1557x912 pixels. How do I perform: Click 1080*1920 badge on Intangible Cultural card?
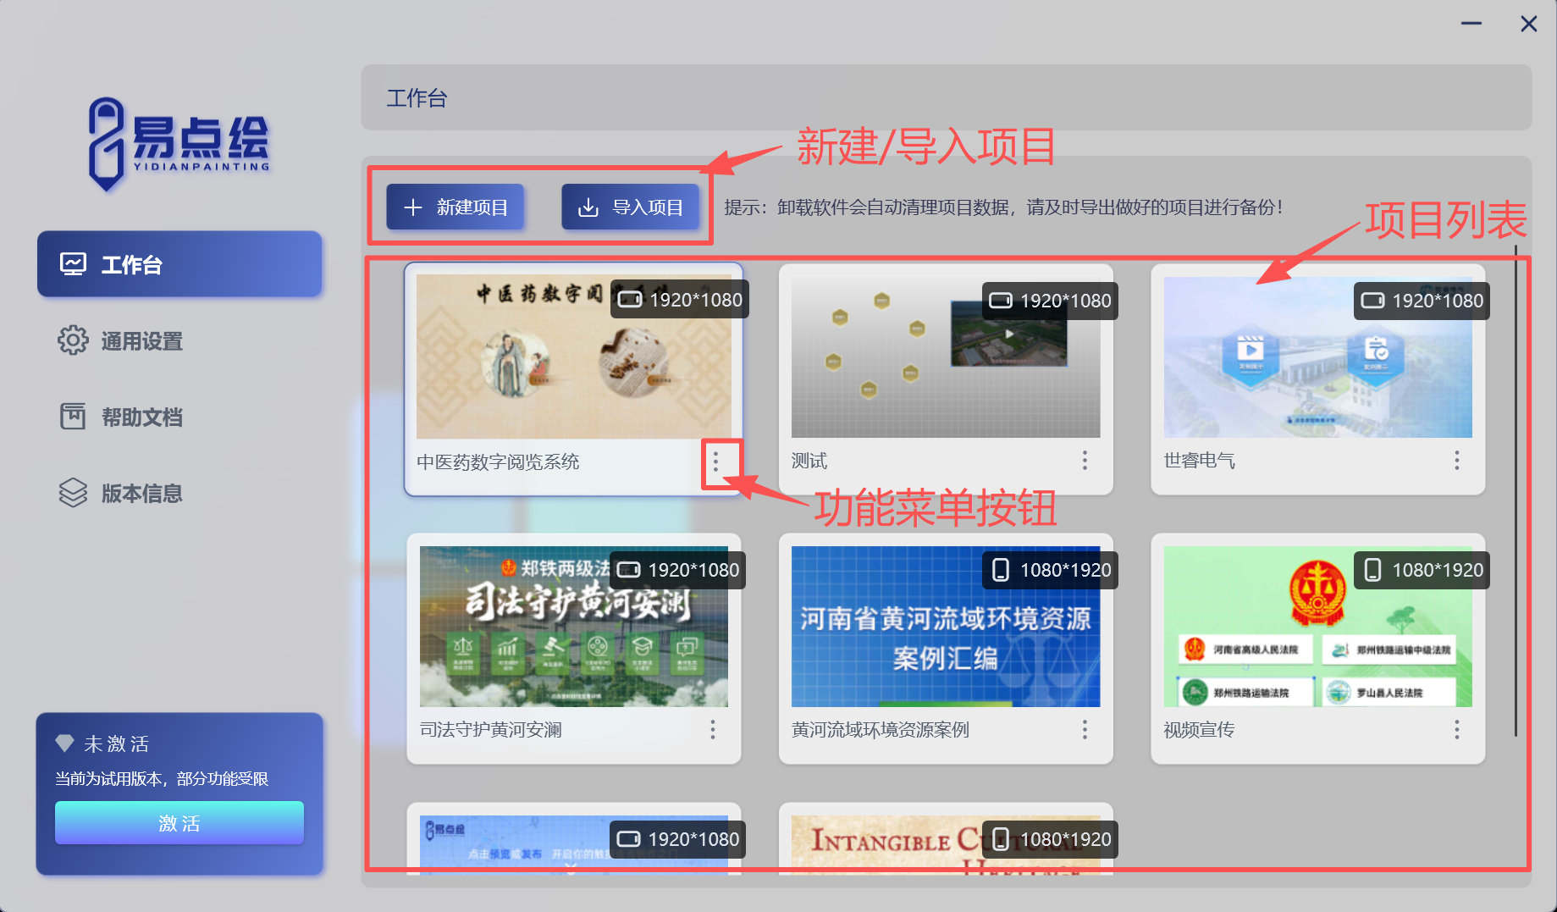[1050, 839]
